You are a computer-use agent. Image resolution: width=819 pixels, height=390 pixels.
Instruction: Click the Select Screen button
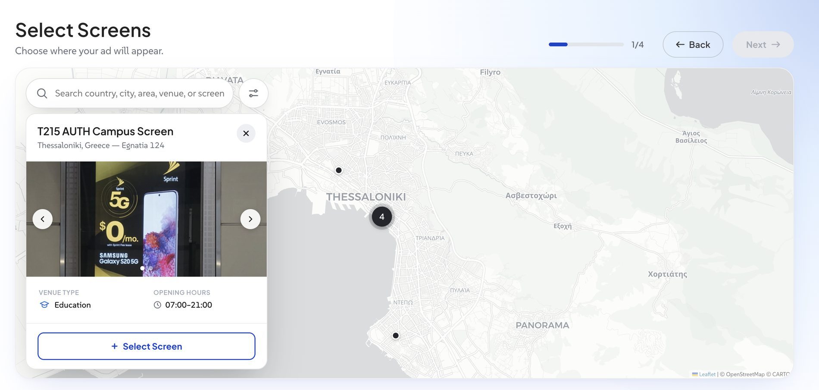pos(147,346)
